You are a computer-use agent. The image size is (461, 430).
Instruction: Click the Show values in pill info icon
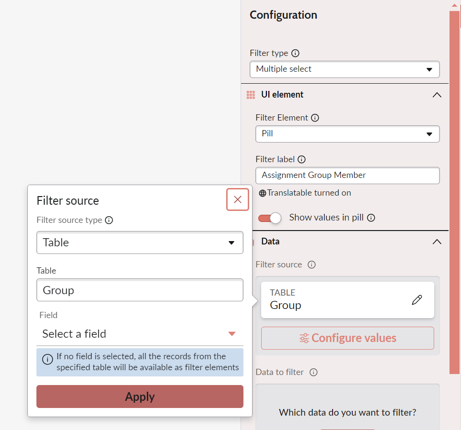pos(370,218)
